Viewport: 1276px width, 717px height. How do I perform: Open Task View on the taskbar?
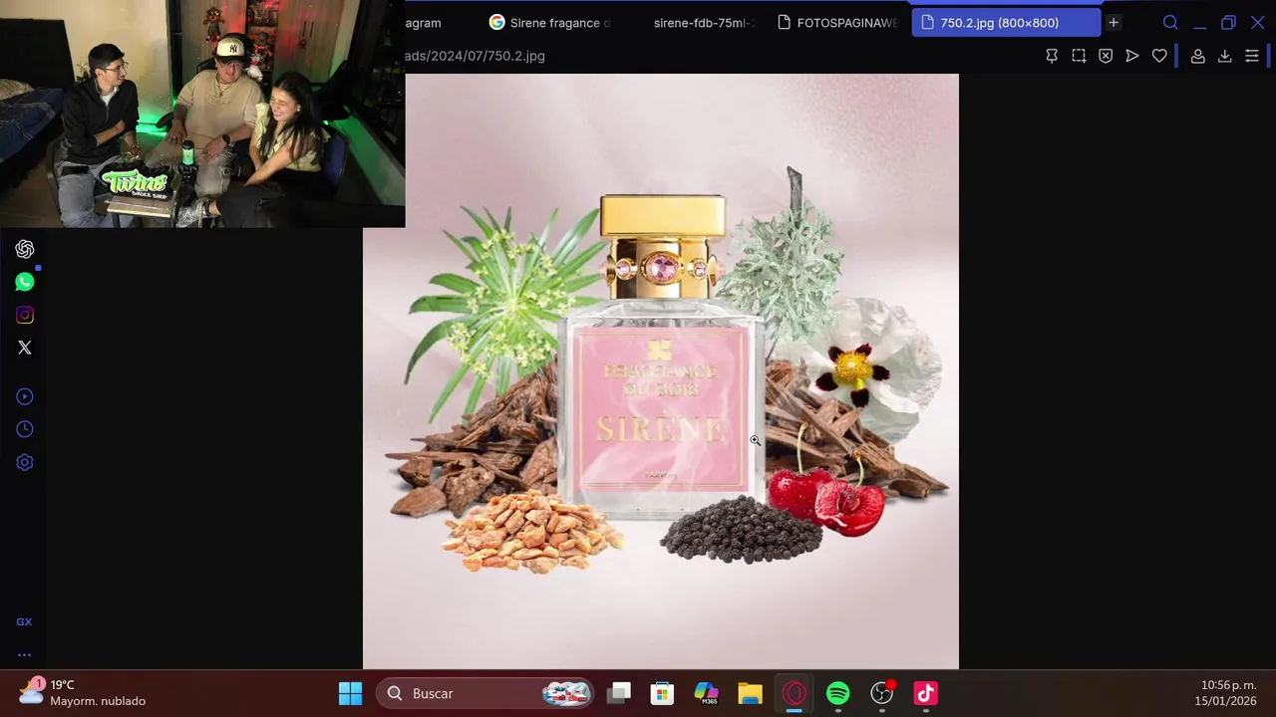click(620, 693)
